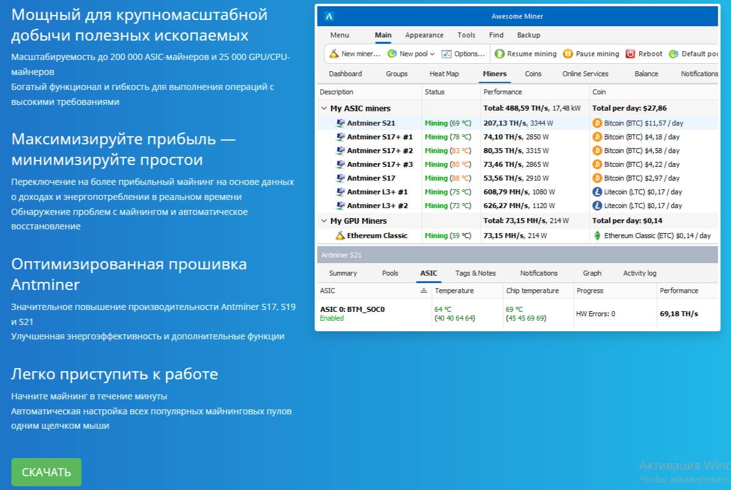Click the Options checklist icon
Viewport: 731px width, 490px height.
coord(446,54)
